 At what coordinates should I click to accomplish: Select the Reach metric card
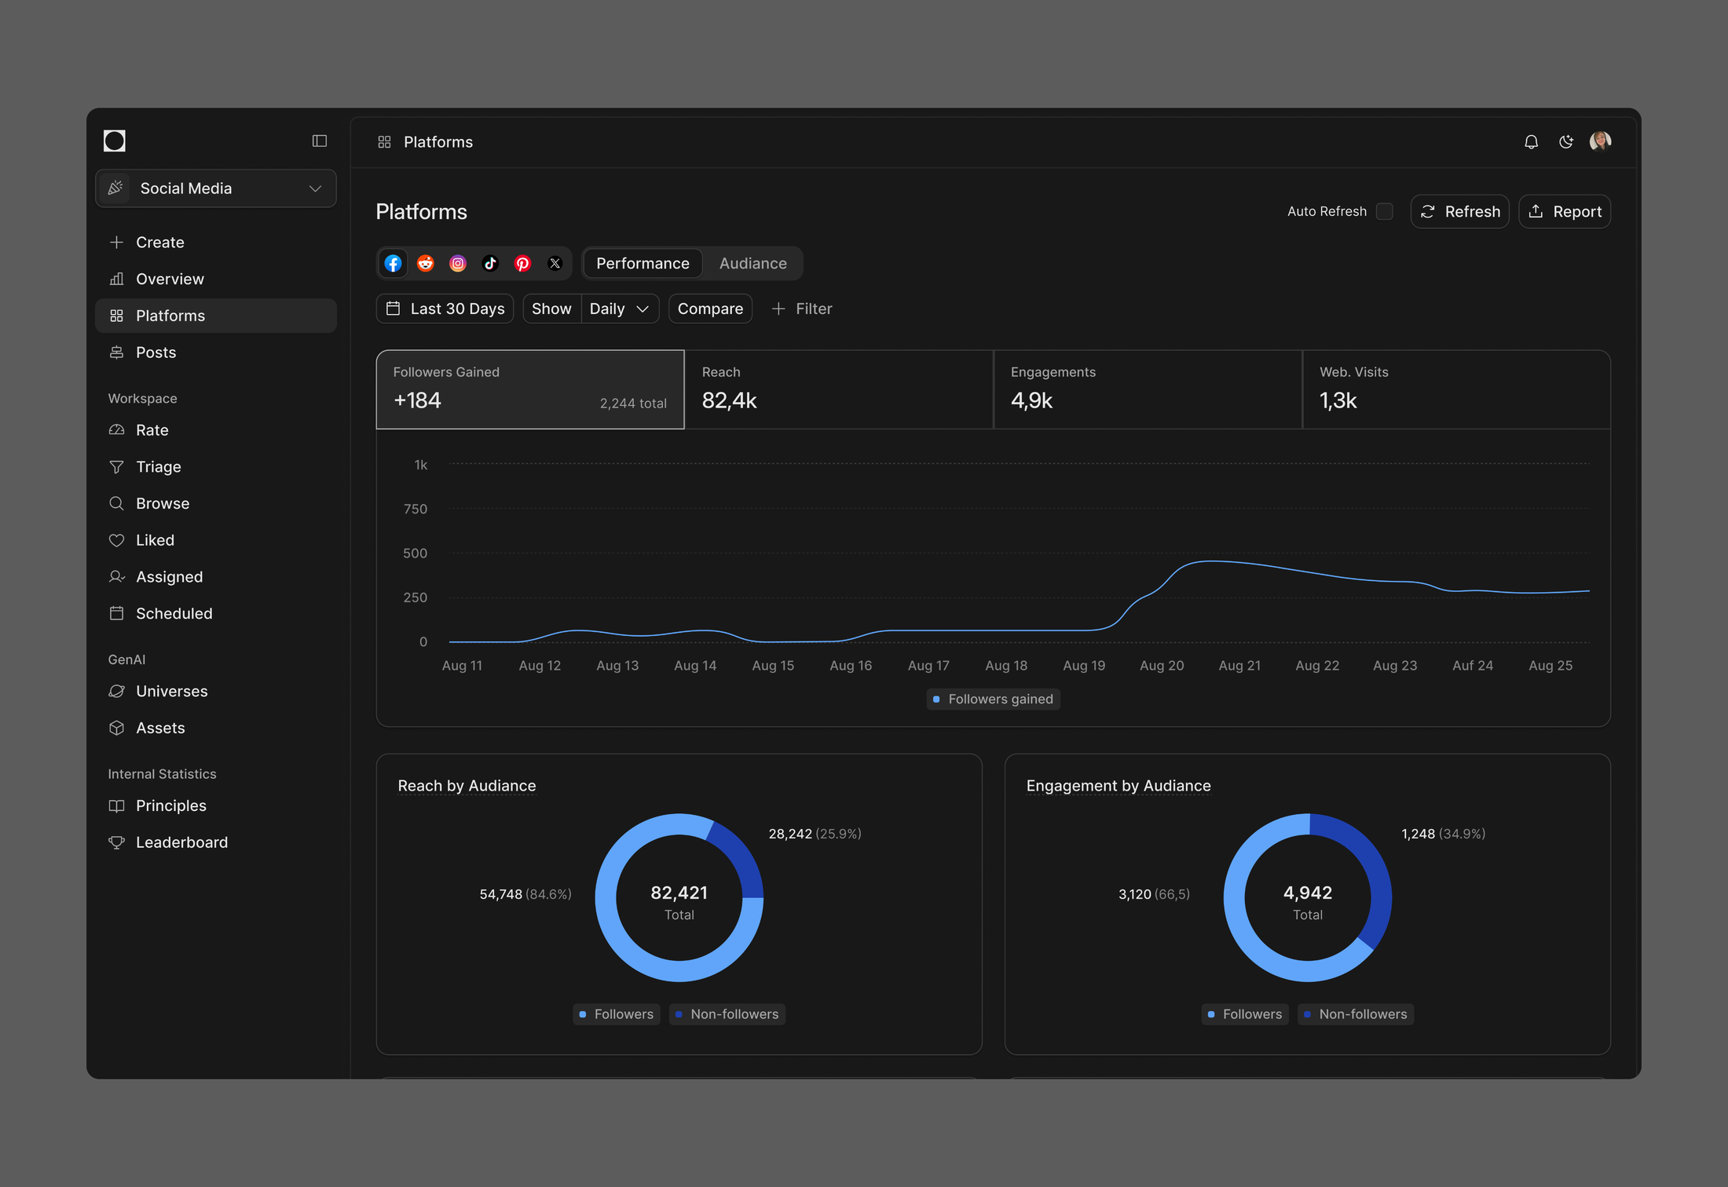point(839,389)
